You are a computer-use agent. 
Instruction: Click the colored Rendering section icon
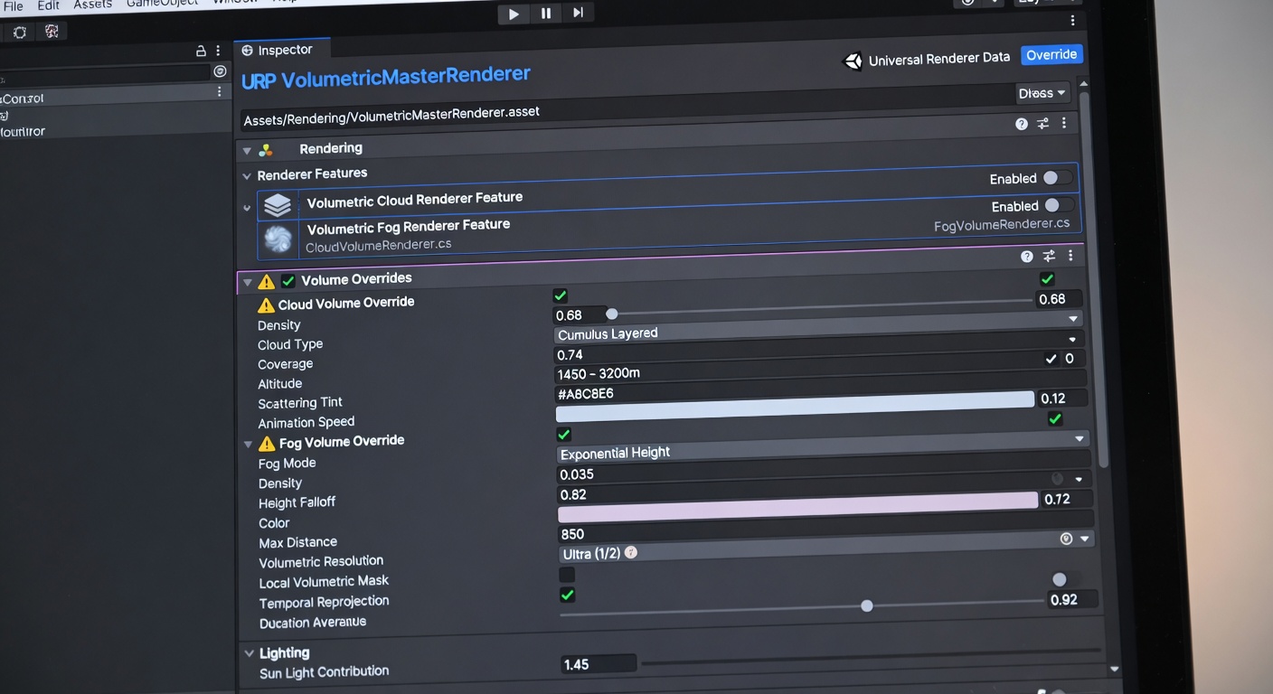(x=266, y=150)
